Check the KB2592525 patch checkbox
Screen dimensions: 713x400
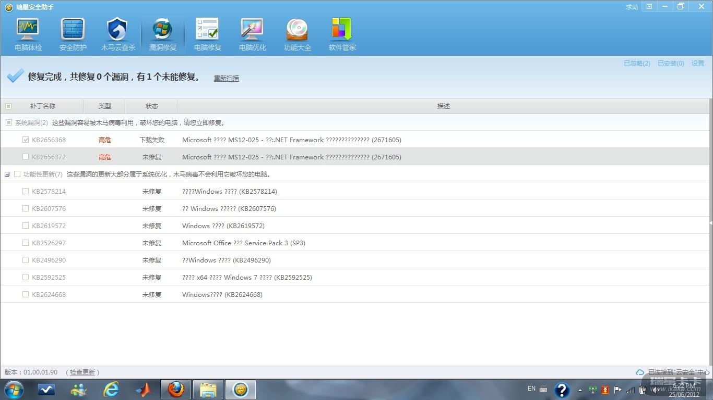click(26, 277)
